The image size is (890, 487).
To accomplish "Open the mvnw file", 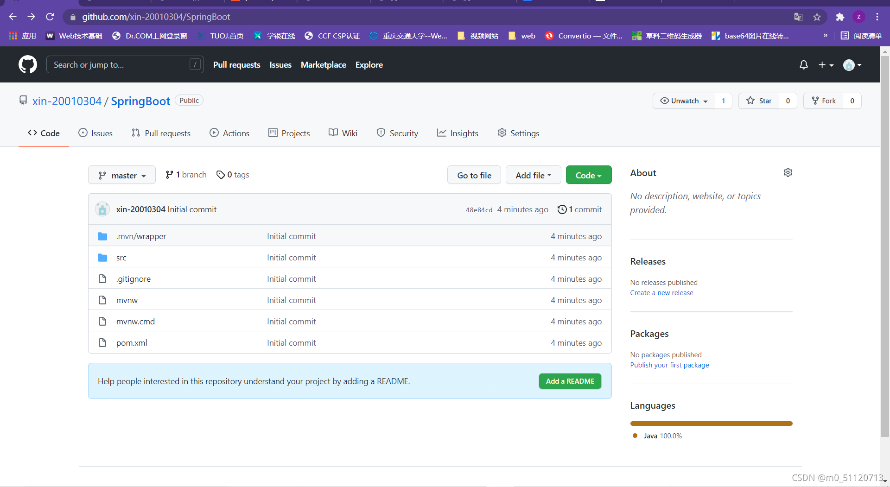I will (127, 300).
